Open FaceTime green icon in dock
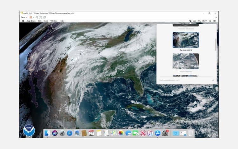 click(x=136, y=133)
